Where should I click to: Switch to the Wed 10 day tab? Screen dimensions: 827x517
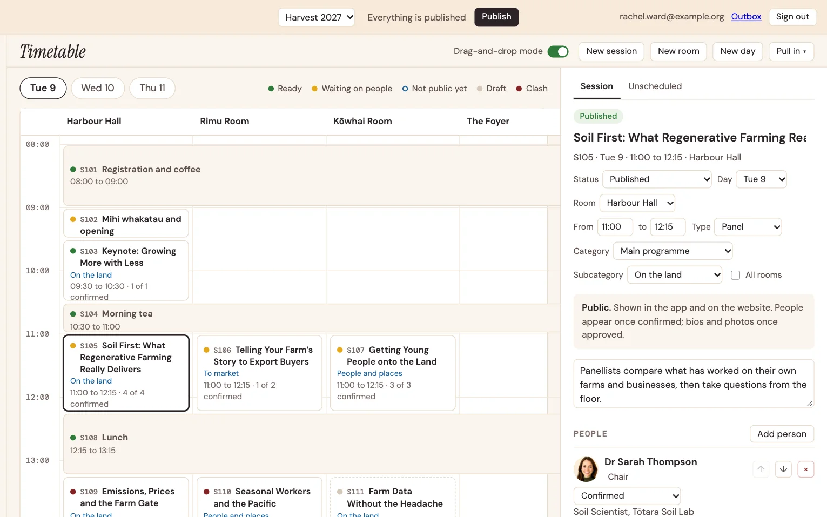98,88
